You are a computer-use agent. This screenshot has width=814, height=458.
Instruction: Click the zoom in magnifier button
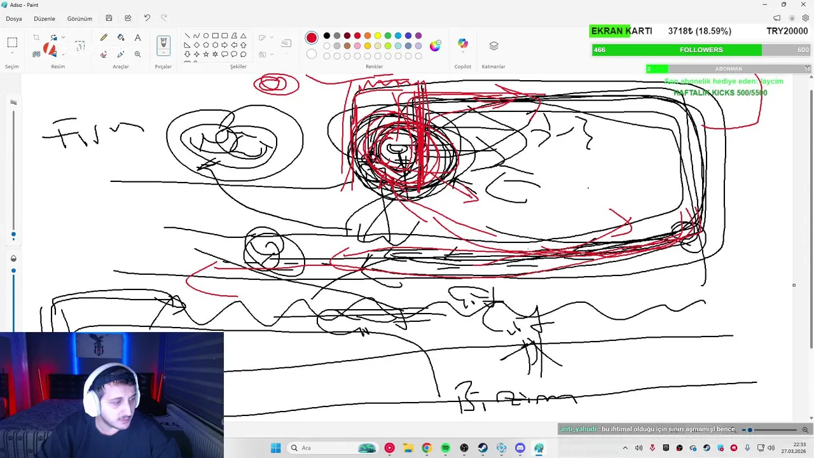805,429
